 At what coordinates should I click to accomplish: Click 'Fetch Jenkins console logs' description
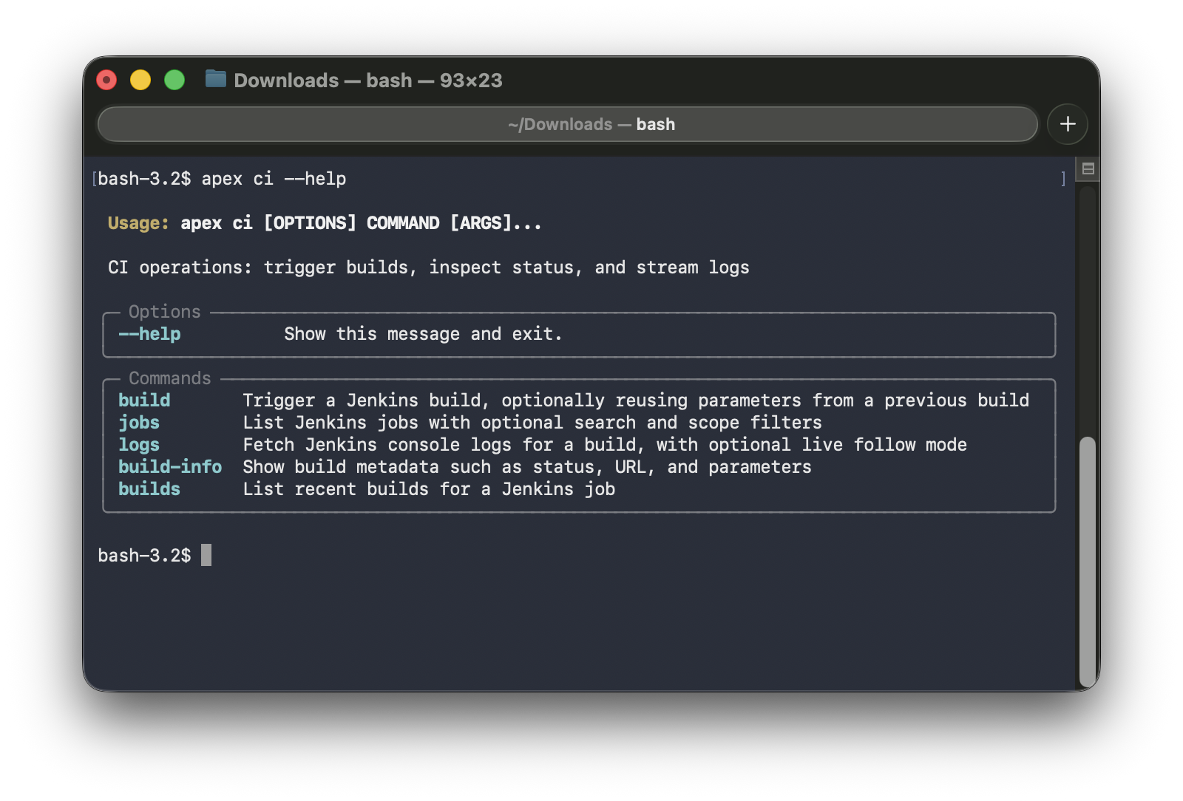click(x=605, y=444)
